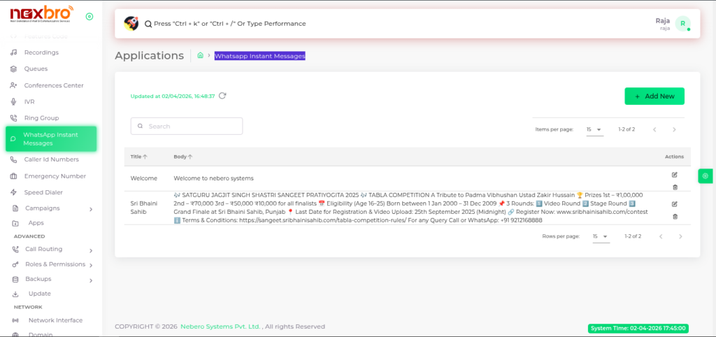Expand the Call Routing menu
Viewport: 716px width, 337px height.
click(x=52, y=249)
